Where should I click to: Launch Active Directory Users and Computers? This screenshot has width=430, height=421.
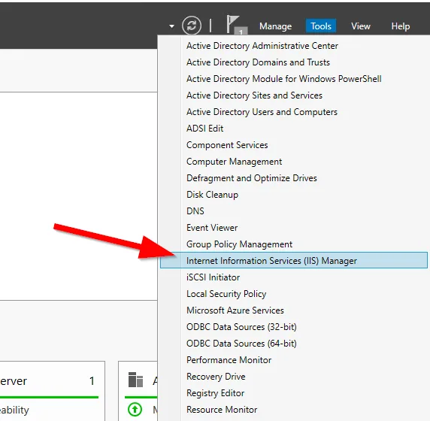click(x=262, y=112)
